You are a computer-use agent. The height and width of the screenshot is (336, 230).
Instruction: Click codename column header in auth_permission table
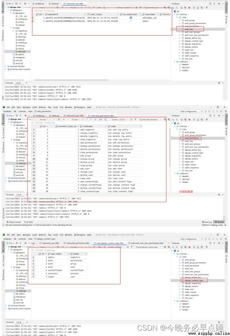(93, 126)
